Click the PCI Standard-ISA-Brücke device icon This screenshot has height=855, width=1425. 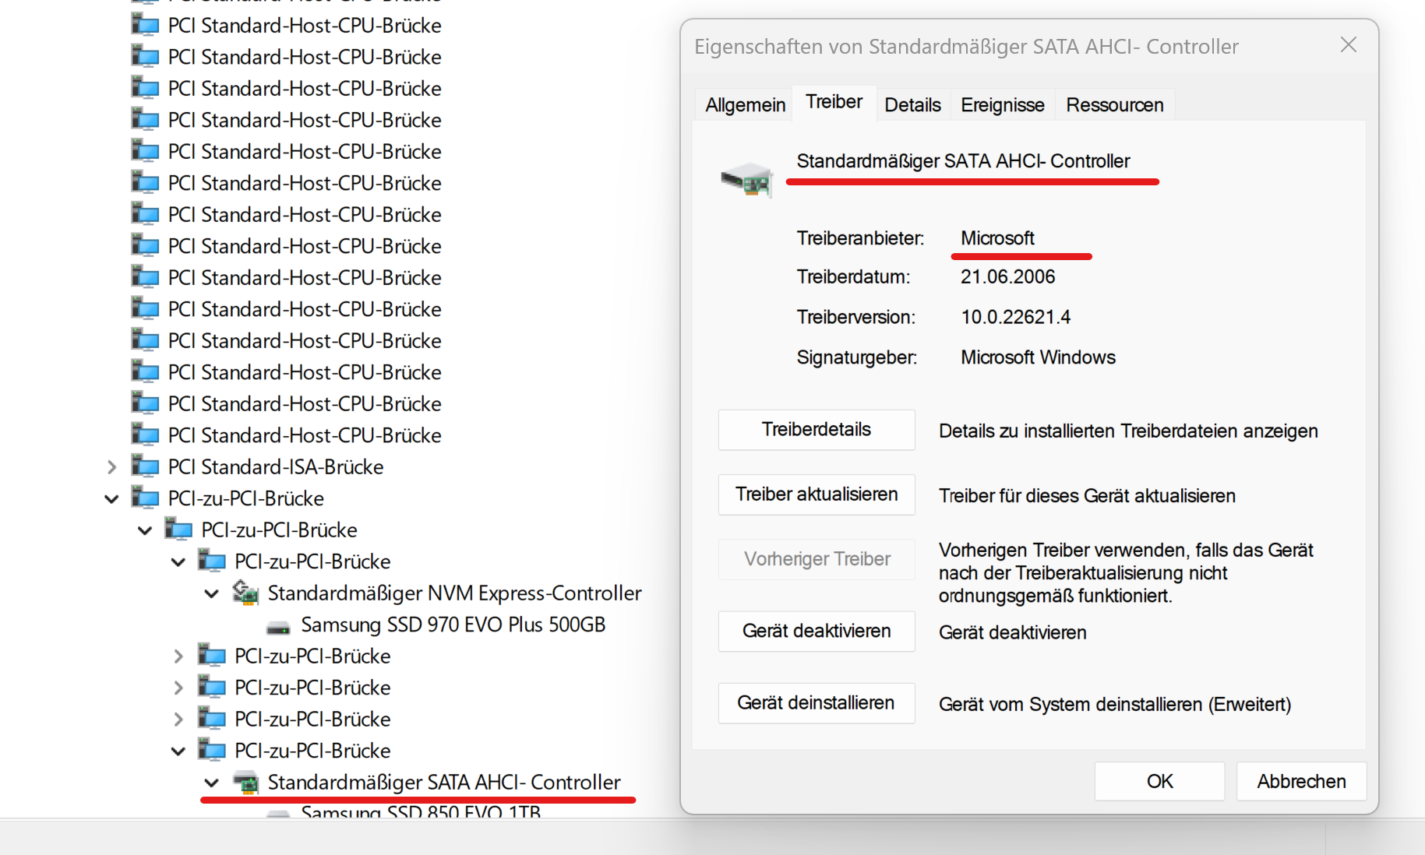[x=146, y=466]
